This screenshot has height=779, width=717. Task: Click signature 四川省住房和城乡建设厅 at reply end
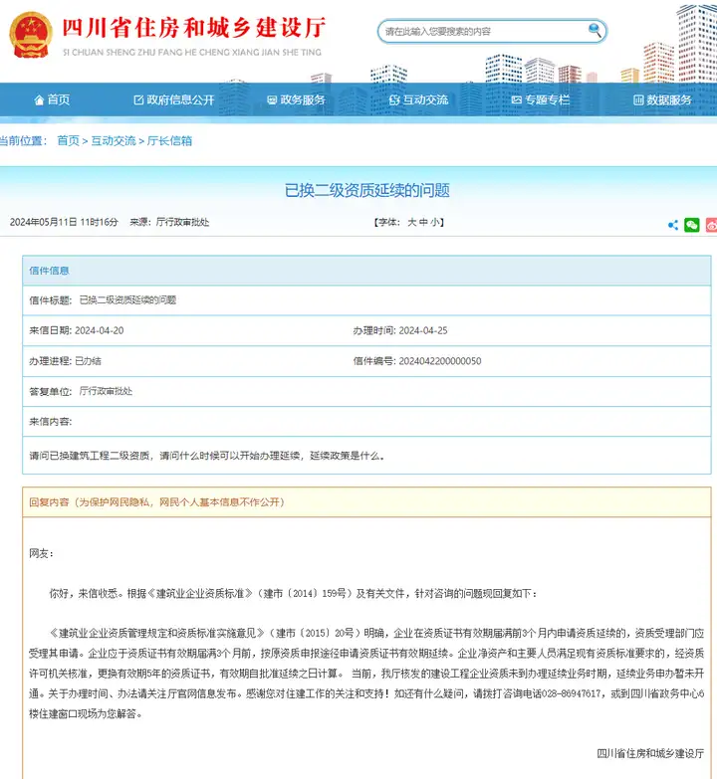click(650, 754)
